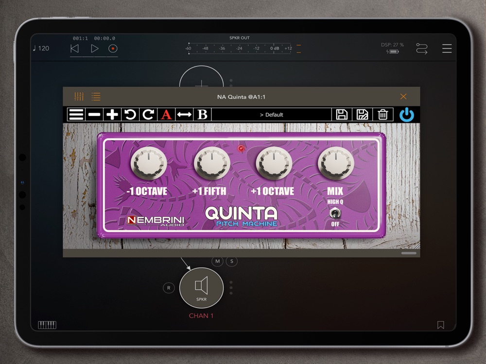This screenshot has height=364, width=486.
Task: Undo the last change in plugin toolbar
Action: (x=130, y=115)
